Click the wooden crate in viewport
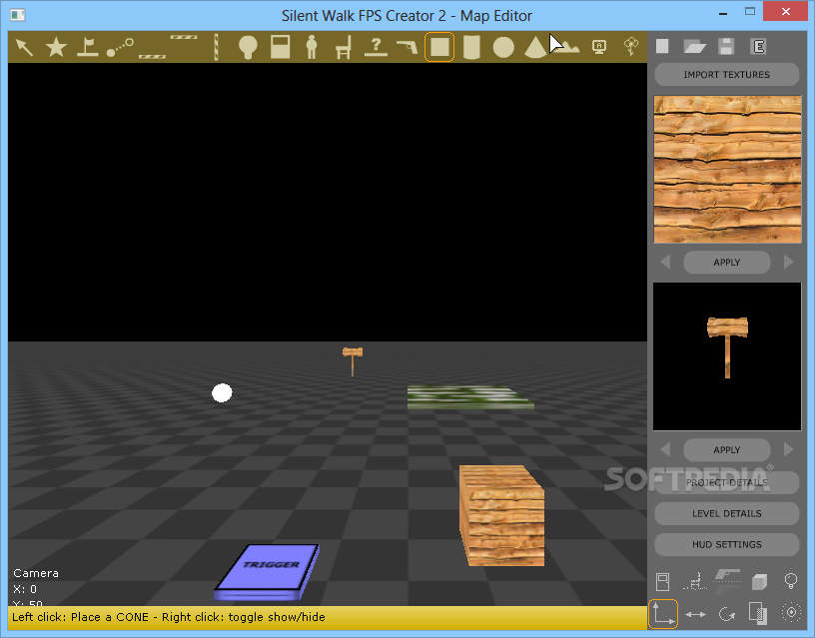 pyautogui.click(x=502, y=515)
